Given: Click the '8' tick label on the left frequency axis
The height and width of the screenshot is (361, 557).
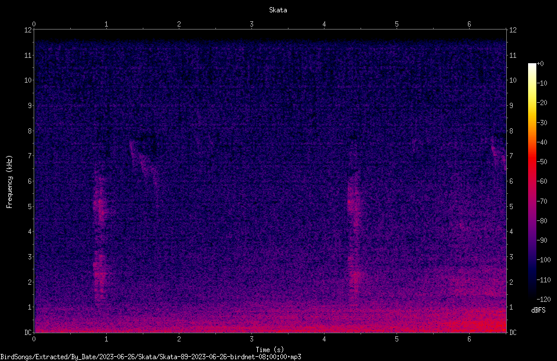Looking at the screenshot, I should [30, 131].
